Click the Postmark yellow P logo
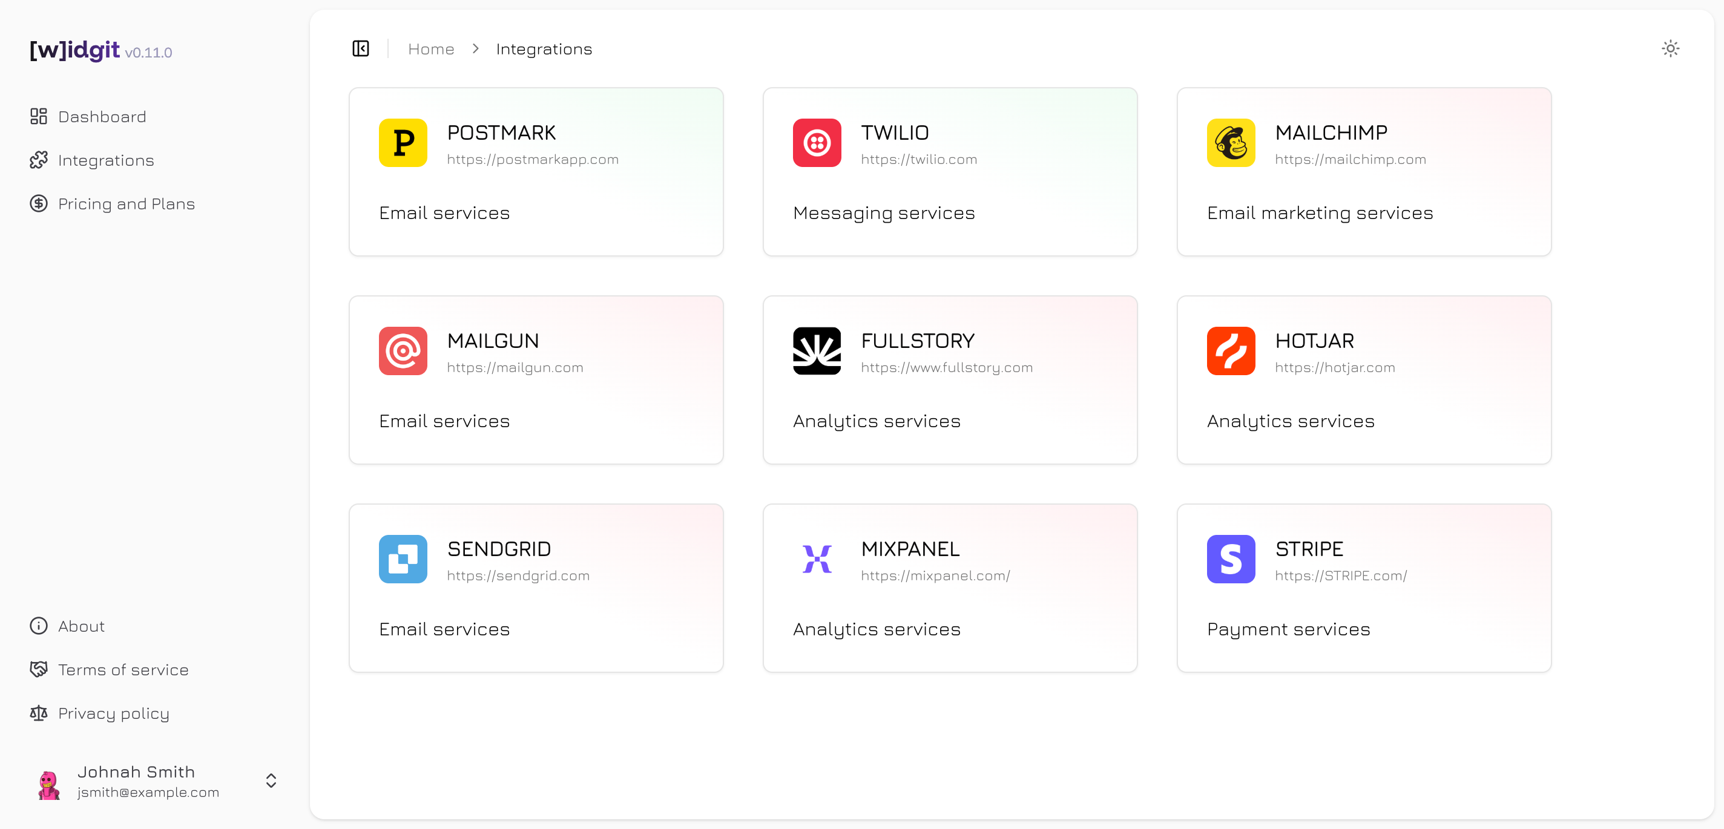1724x829 pixels. click(x=403, y=143)
